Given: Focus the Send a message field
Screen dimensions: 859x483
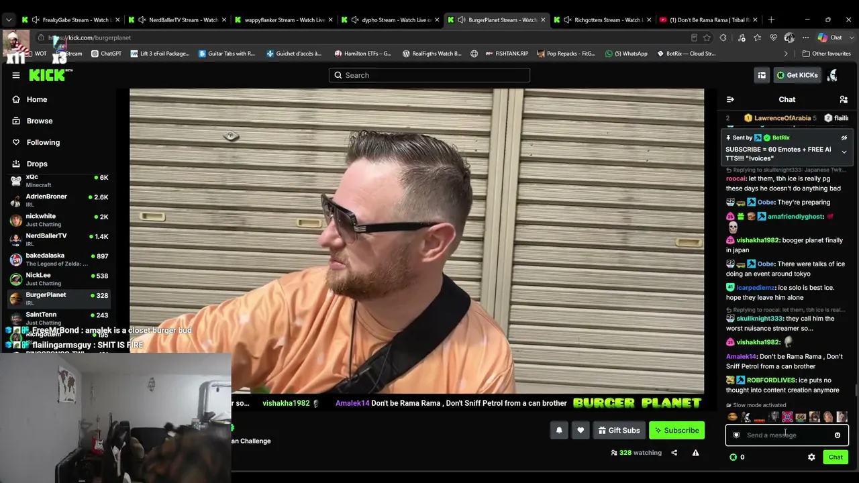Looking at the screenshot, I should [787, 435].
